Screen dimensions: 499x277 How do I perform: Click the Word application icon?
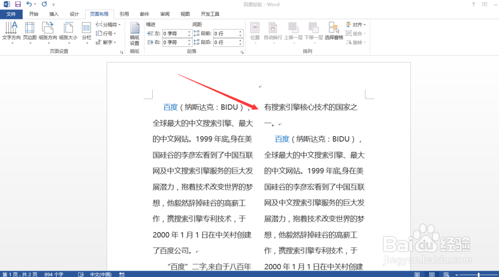(x=6, y=4)
